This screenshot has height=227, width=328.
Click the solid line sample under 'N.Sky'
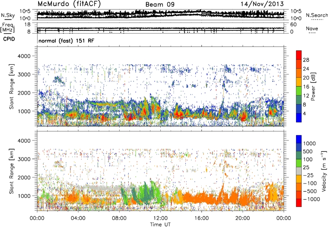8,20
